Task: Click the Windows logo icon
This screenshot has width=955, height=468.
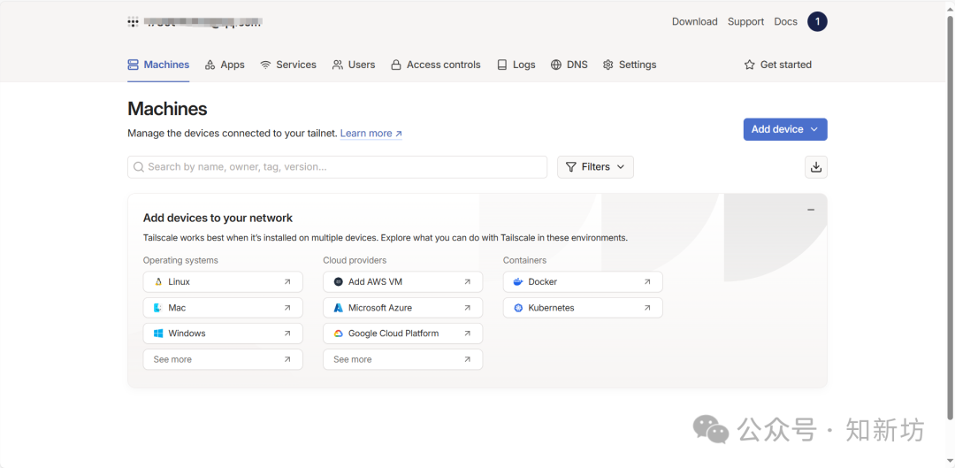Action: coord(158,334)
